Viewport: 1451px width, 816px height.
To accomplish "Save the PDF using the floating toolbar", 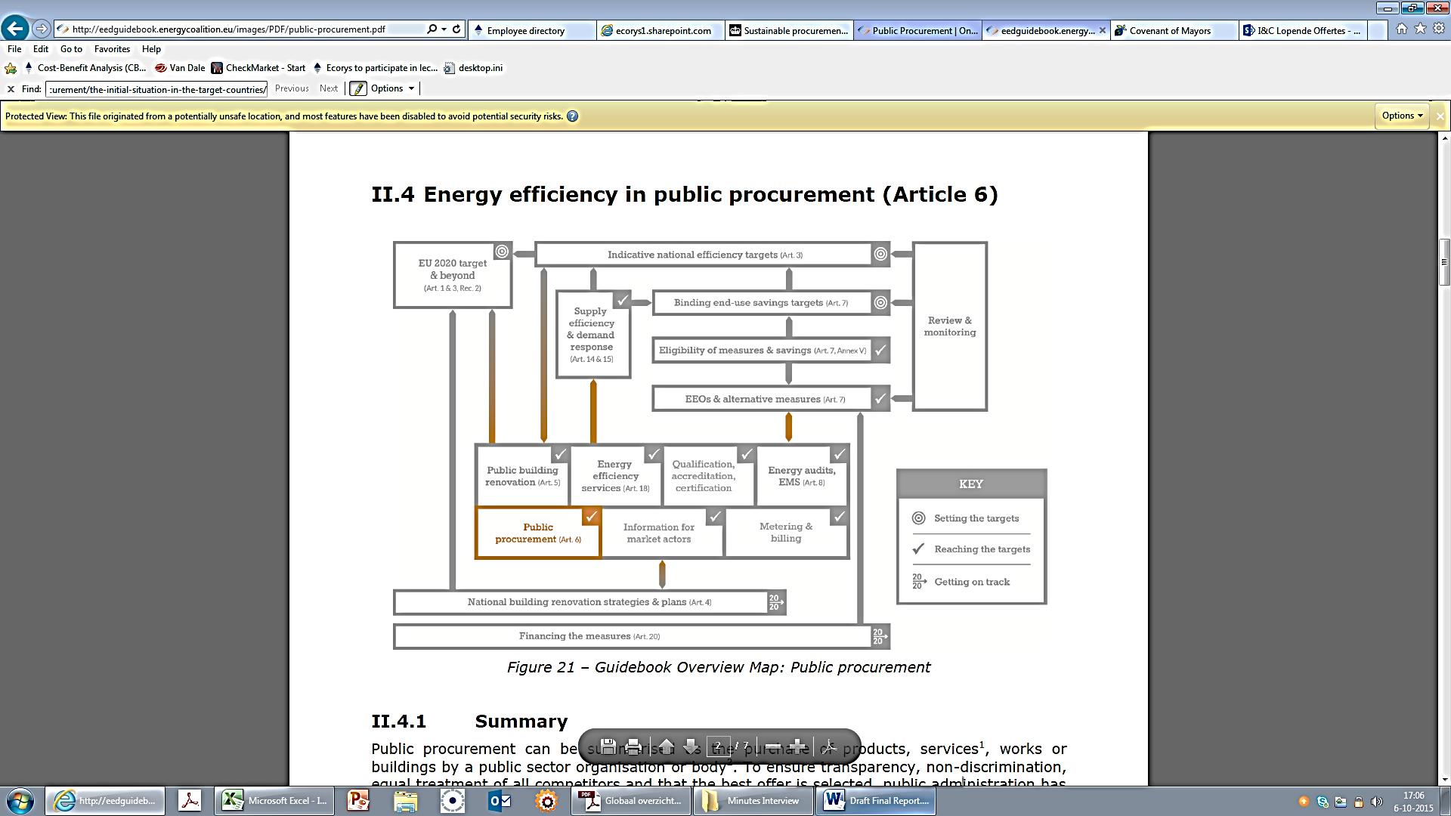I will pyautogui.click(x=608, y=746).
